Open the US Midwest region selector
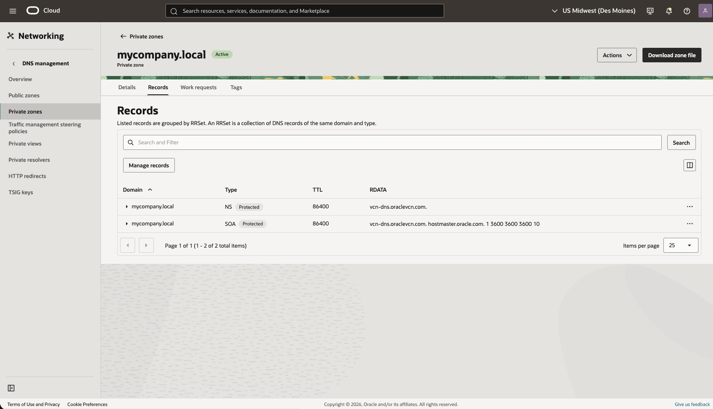The height and width of the screenshot is (409, 713). [593, 11]
